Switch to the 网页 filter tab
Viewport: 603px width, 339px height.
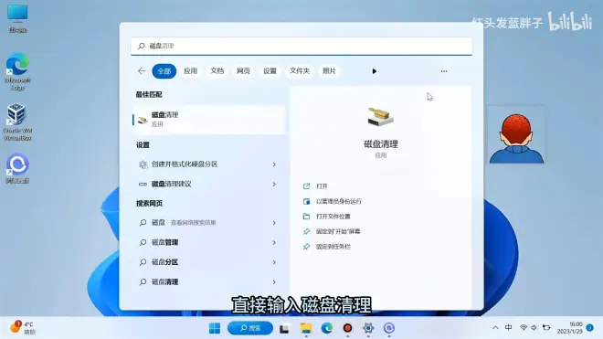click(x=243, y=70)
